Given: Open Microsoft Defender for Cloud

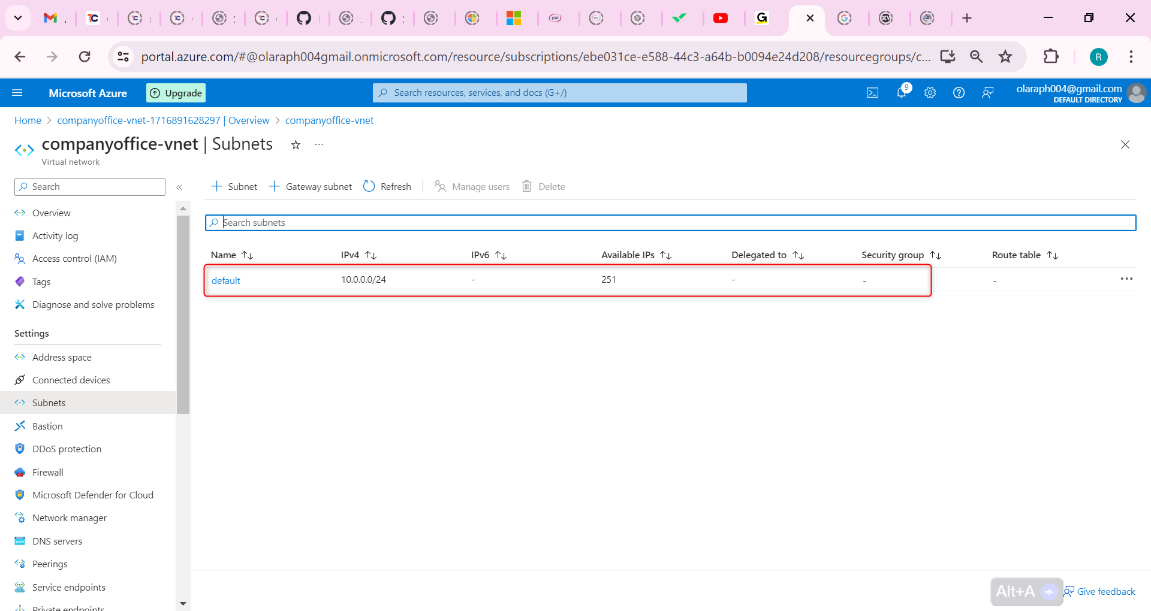Looking at the screenshot, I should click(92, 495).
